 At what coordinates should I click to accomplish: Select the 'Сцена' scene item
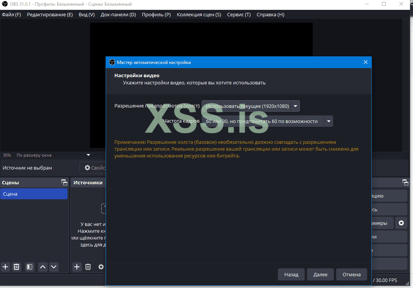34,194
